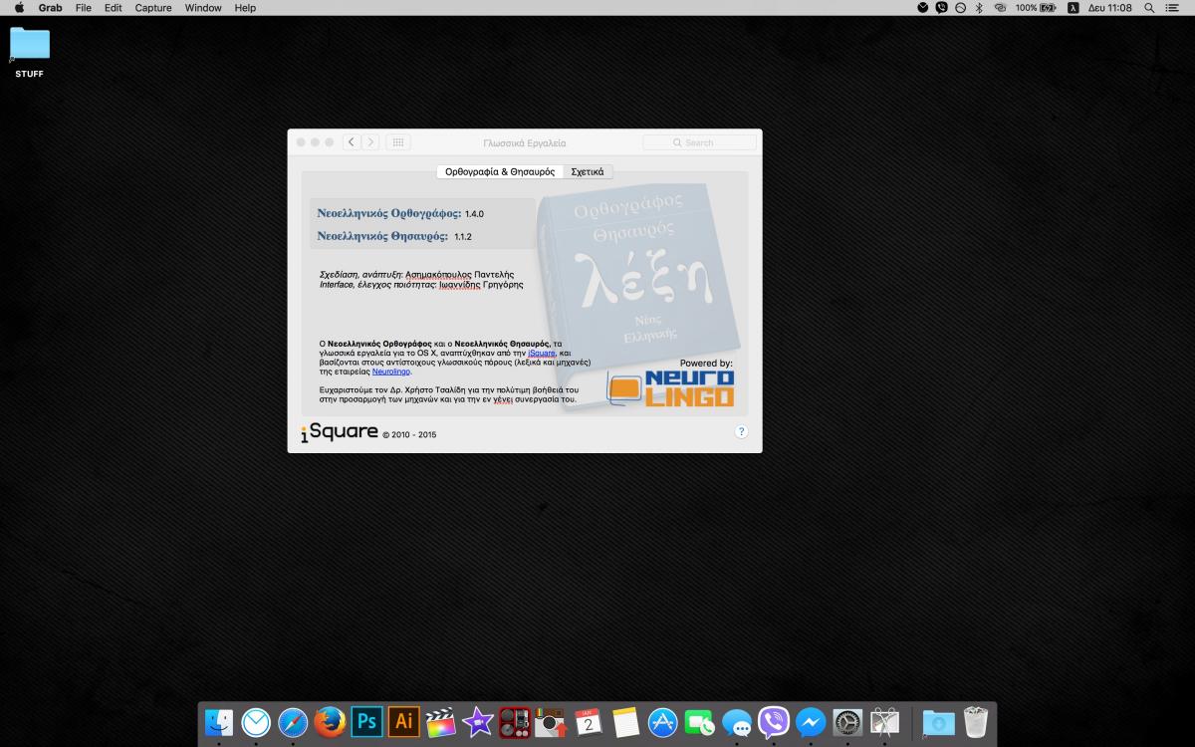This screenshot has width=1195, height=747.
Task: Show all preferences grid button
Action: click(397, 142)
